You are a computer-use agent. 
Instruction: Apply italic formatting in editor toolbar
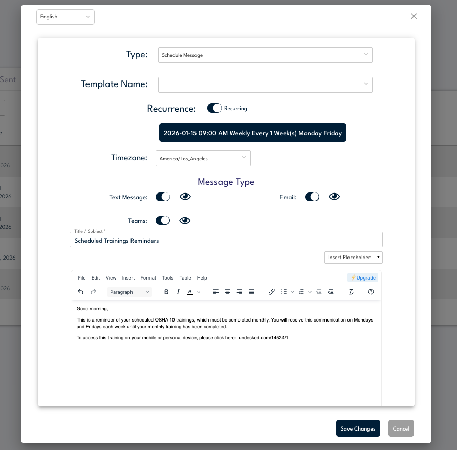(x=178, y=292)
